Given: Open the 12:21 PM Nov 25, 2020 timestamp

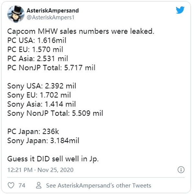Looking at the screenshot, I should tap(40, 170).
